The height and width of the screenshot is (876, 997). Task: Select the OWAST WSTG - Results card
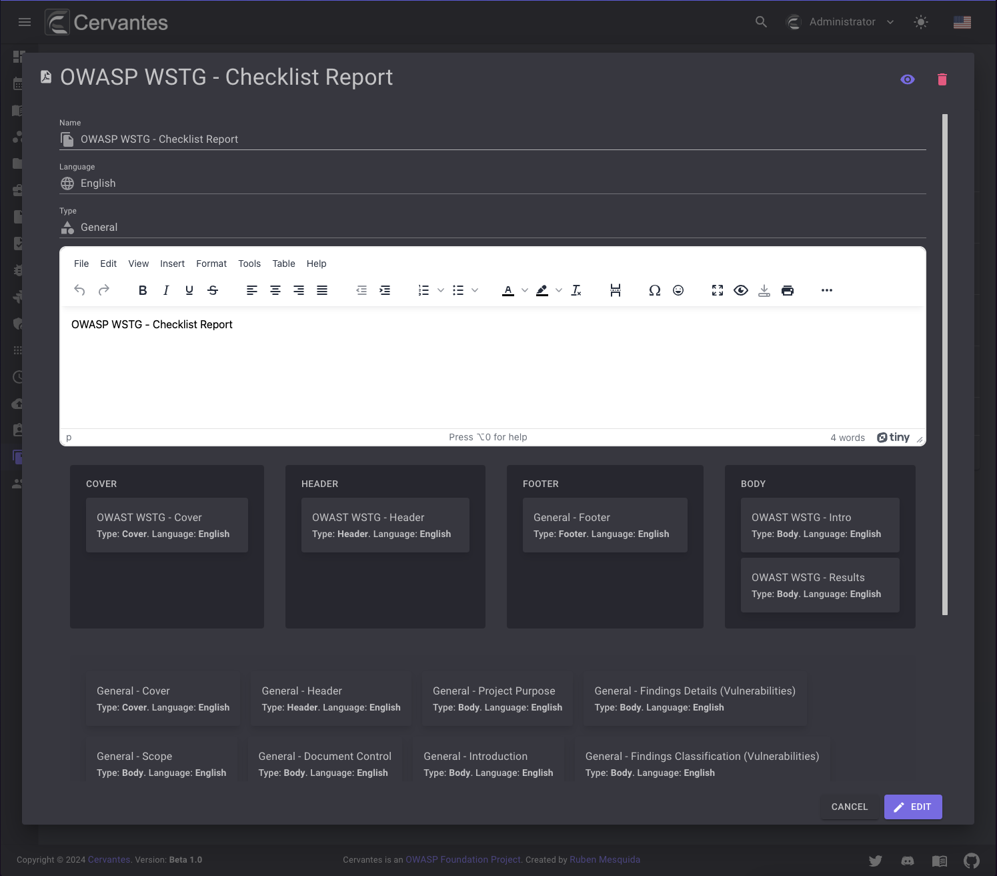(820, 585)
